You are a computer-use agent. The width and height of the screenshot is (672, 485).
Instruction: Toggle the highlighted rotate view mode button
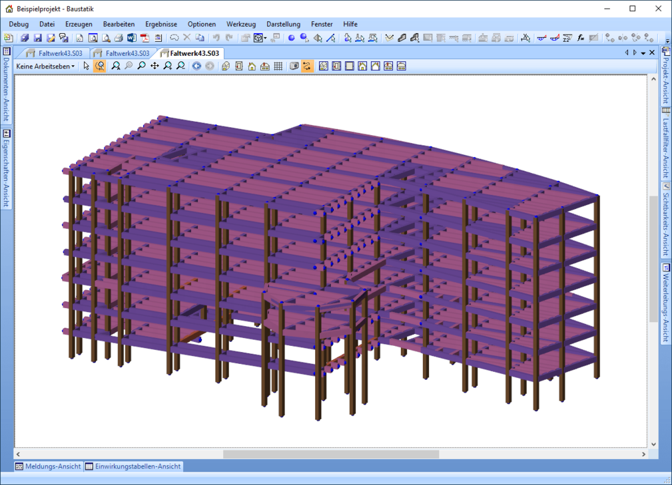pyautogui.click(x=100, y=66)
